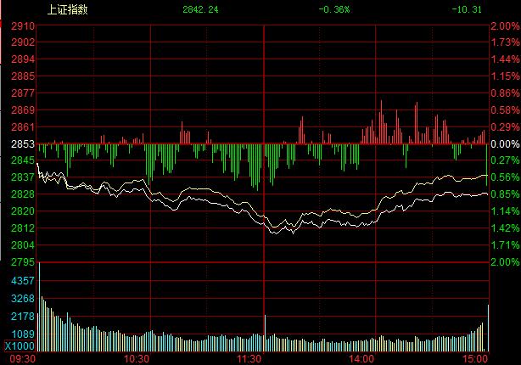The image size is (521, 365).
Task: Click the 3268 volume axis label
Action: (x=23, y=299)
